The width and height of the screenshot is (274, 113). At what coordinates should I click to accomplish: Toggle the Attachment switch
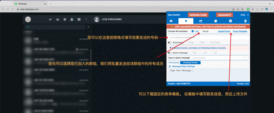(170, 42)
